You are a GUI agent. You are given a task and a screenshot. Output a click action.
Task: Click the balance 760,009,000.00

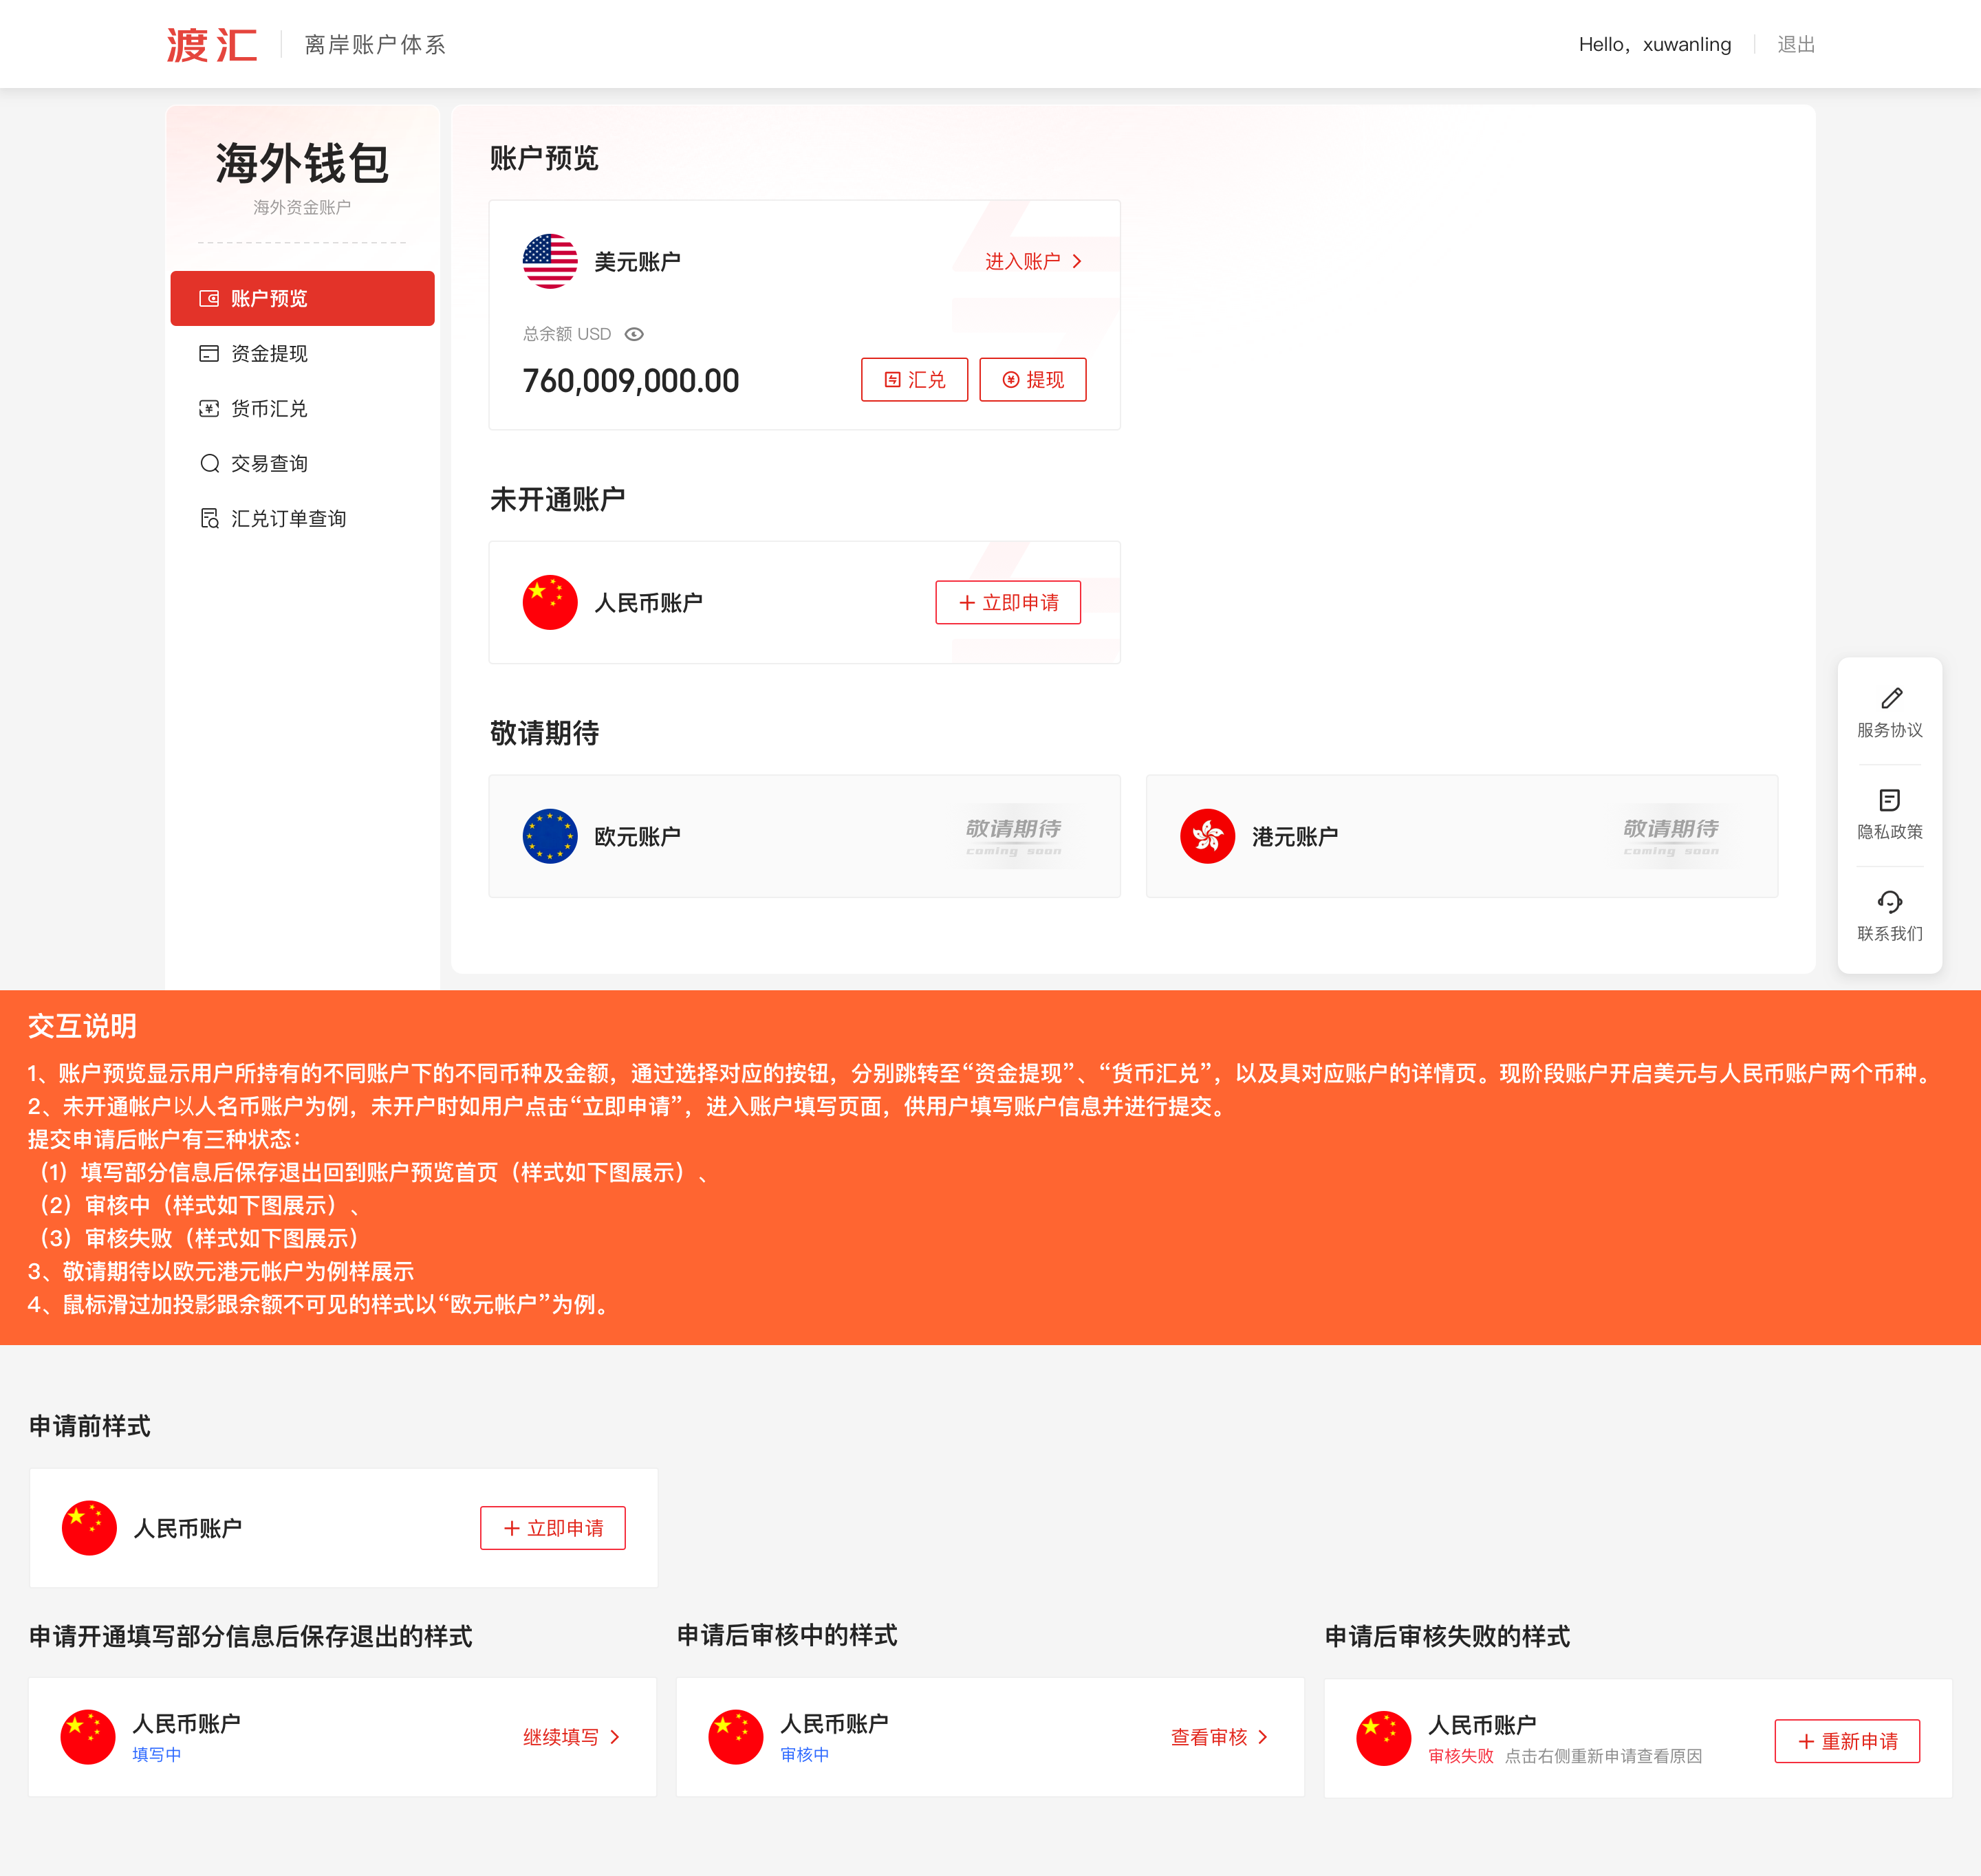(630, 381)
